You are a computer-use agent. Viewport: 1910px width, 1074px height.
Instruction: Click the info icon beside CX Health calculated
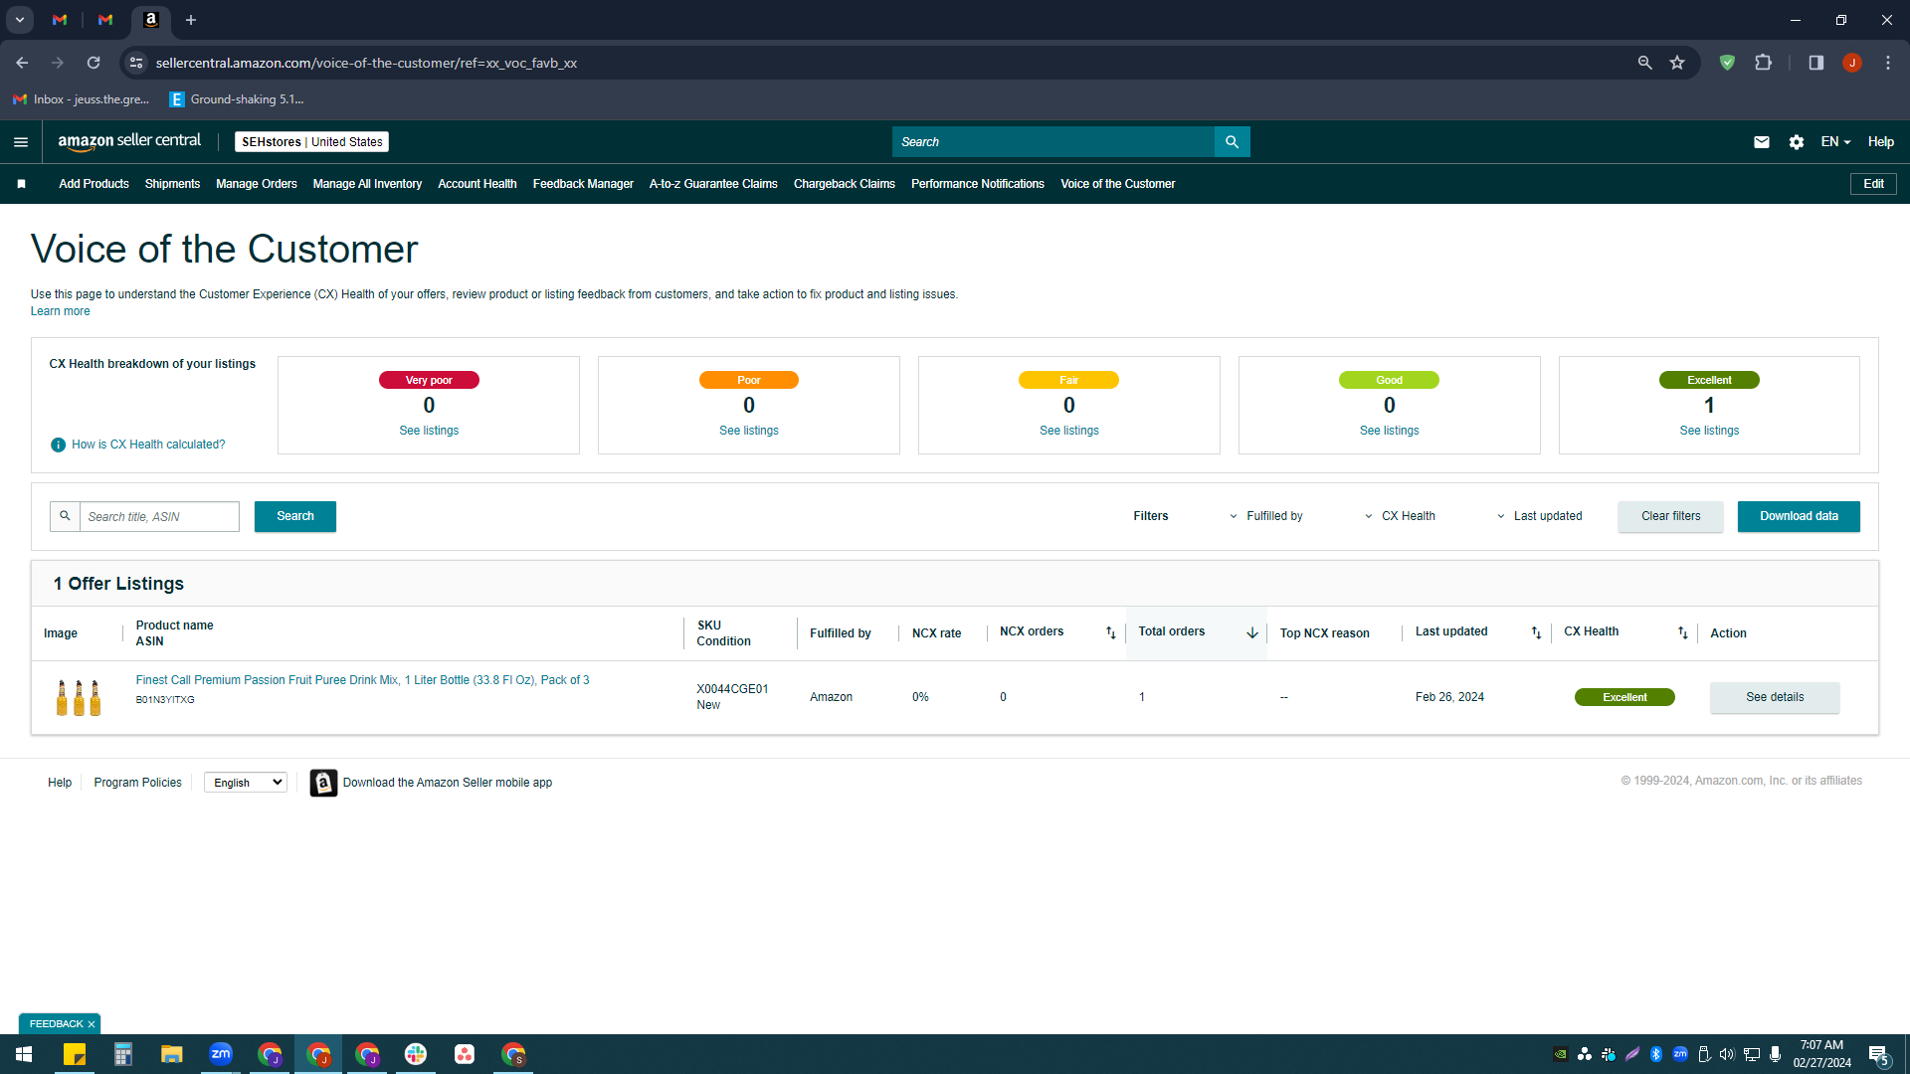(x=58, y=445)
